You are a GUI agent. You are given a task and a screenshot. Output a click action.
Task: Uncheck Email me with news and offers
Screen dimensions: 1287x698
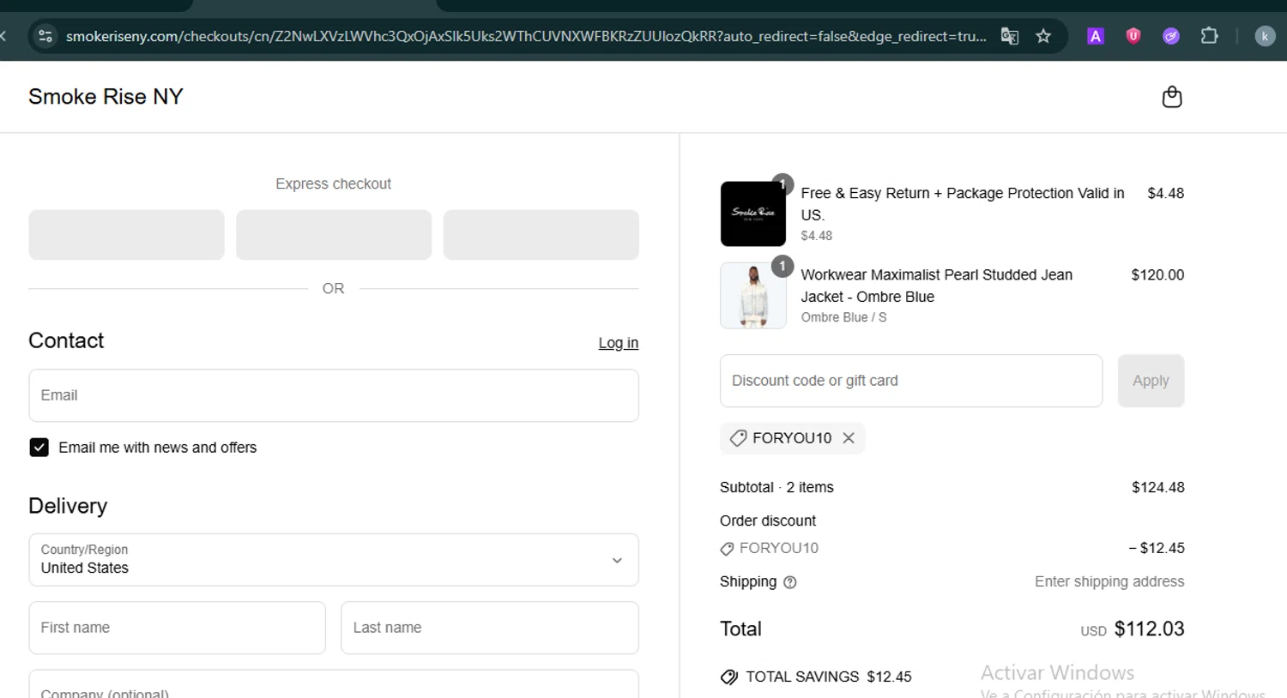(x=39, y=448)
